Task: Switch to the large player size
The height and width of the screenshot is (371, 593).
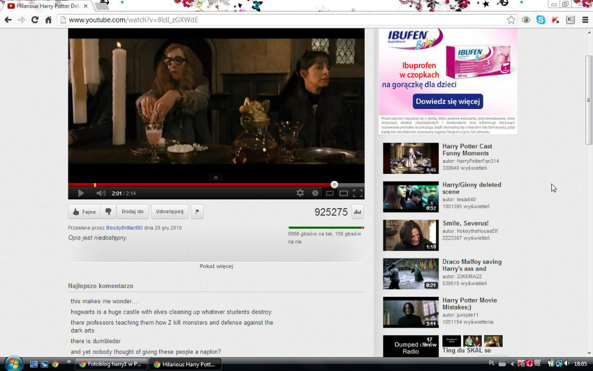Action: tap(343, 194)
